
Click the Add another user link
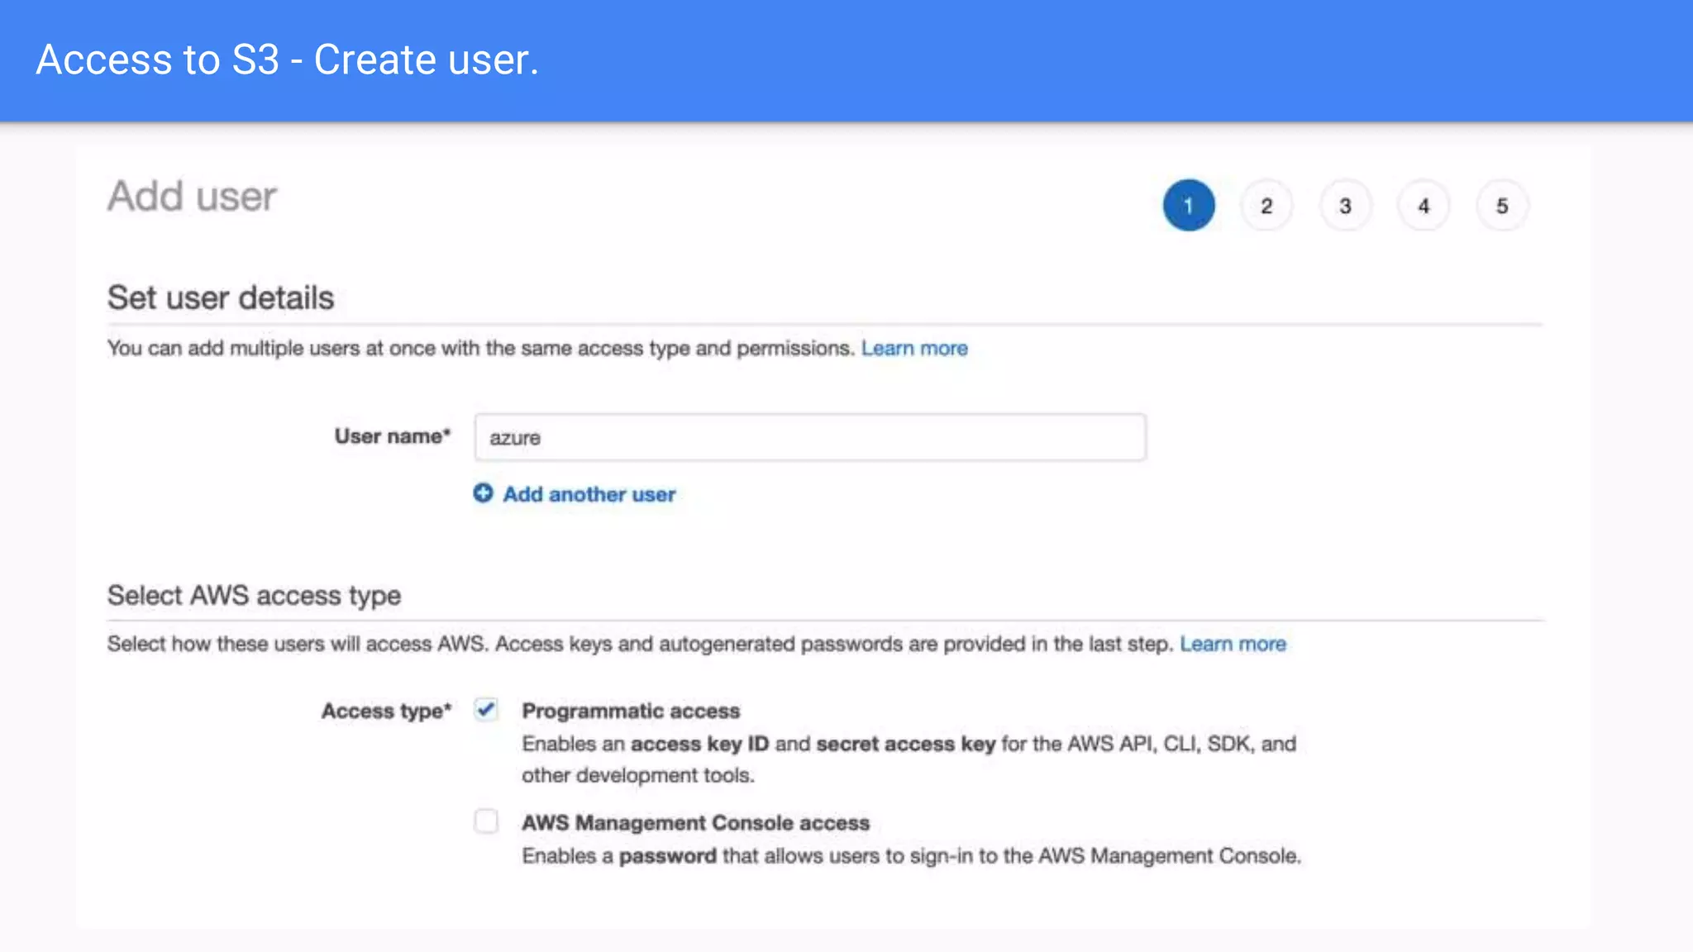[x=589, y=494]
